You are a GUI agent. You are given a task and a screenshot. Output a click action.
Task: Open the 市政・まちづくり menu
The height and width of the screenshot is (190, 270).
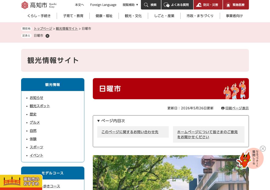coord(200,16)
